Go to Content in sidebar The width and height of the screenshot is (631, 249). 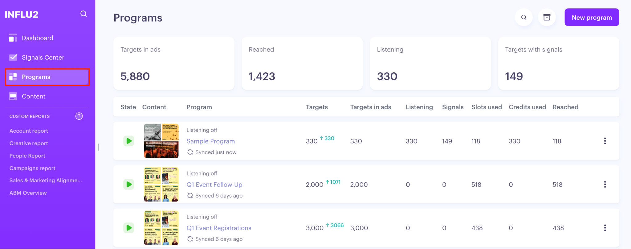(34, 96)
